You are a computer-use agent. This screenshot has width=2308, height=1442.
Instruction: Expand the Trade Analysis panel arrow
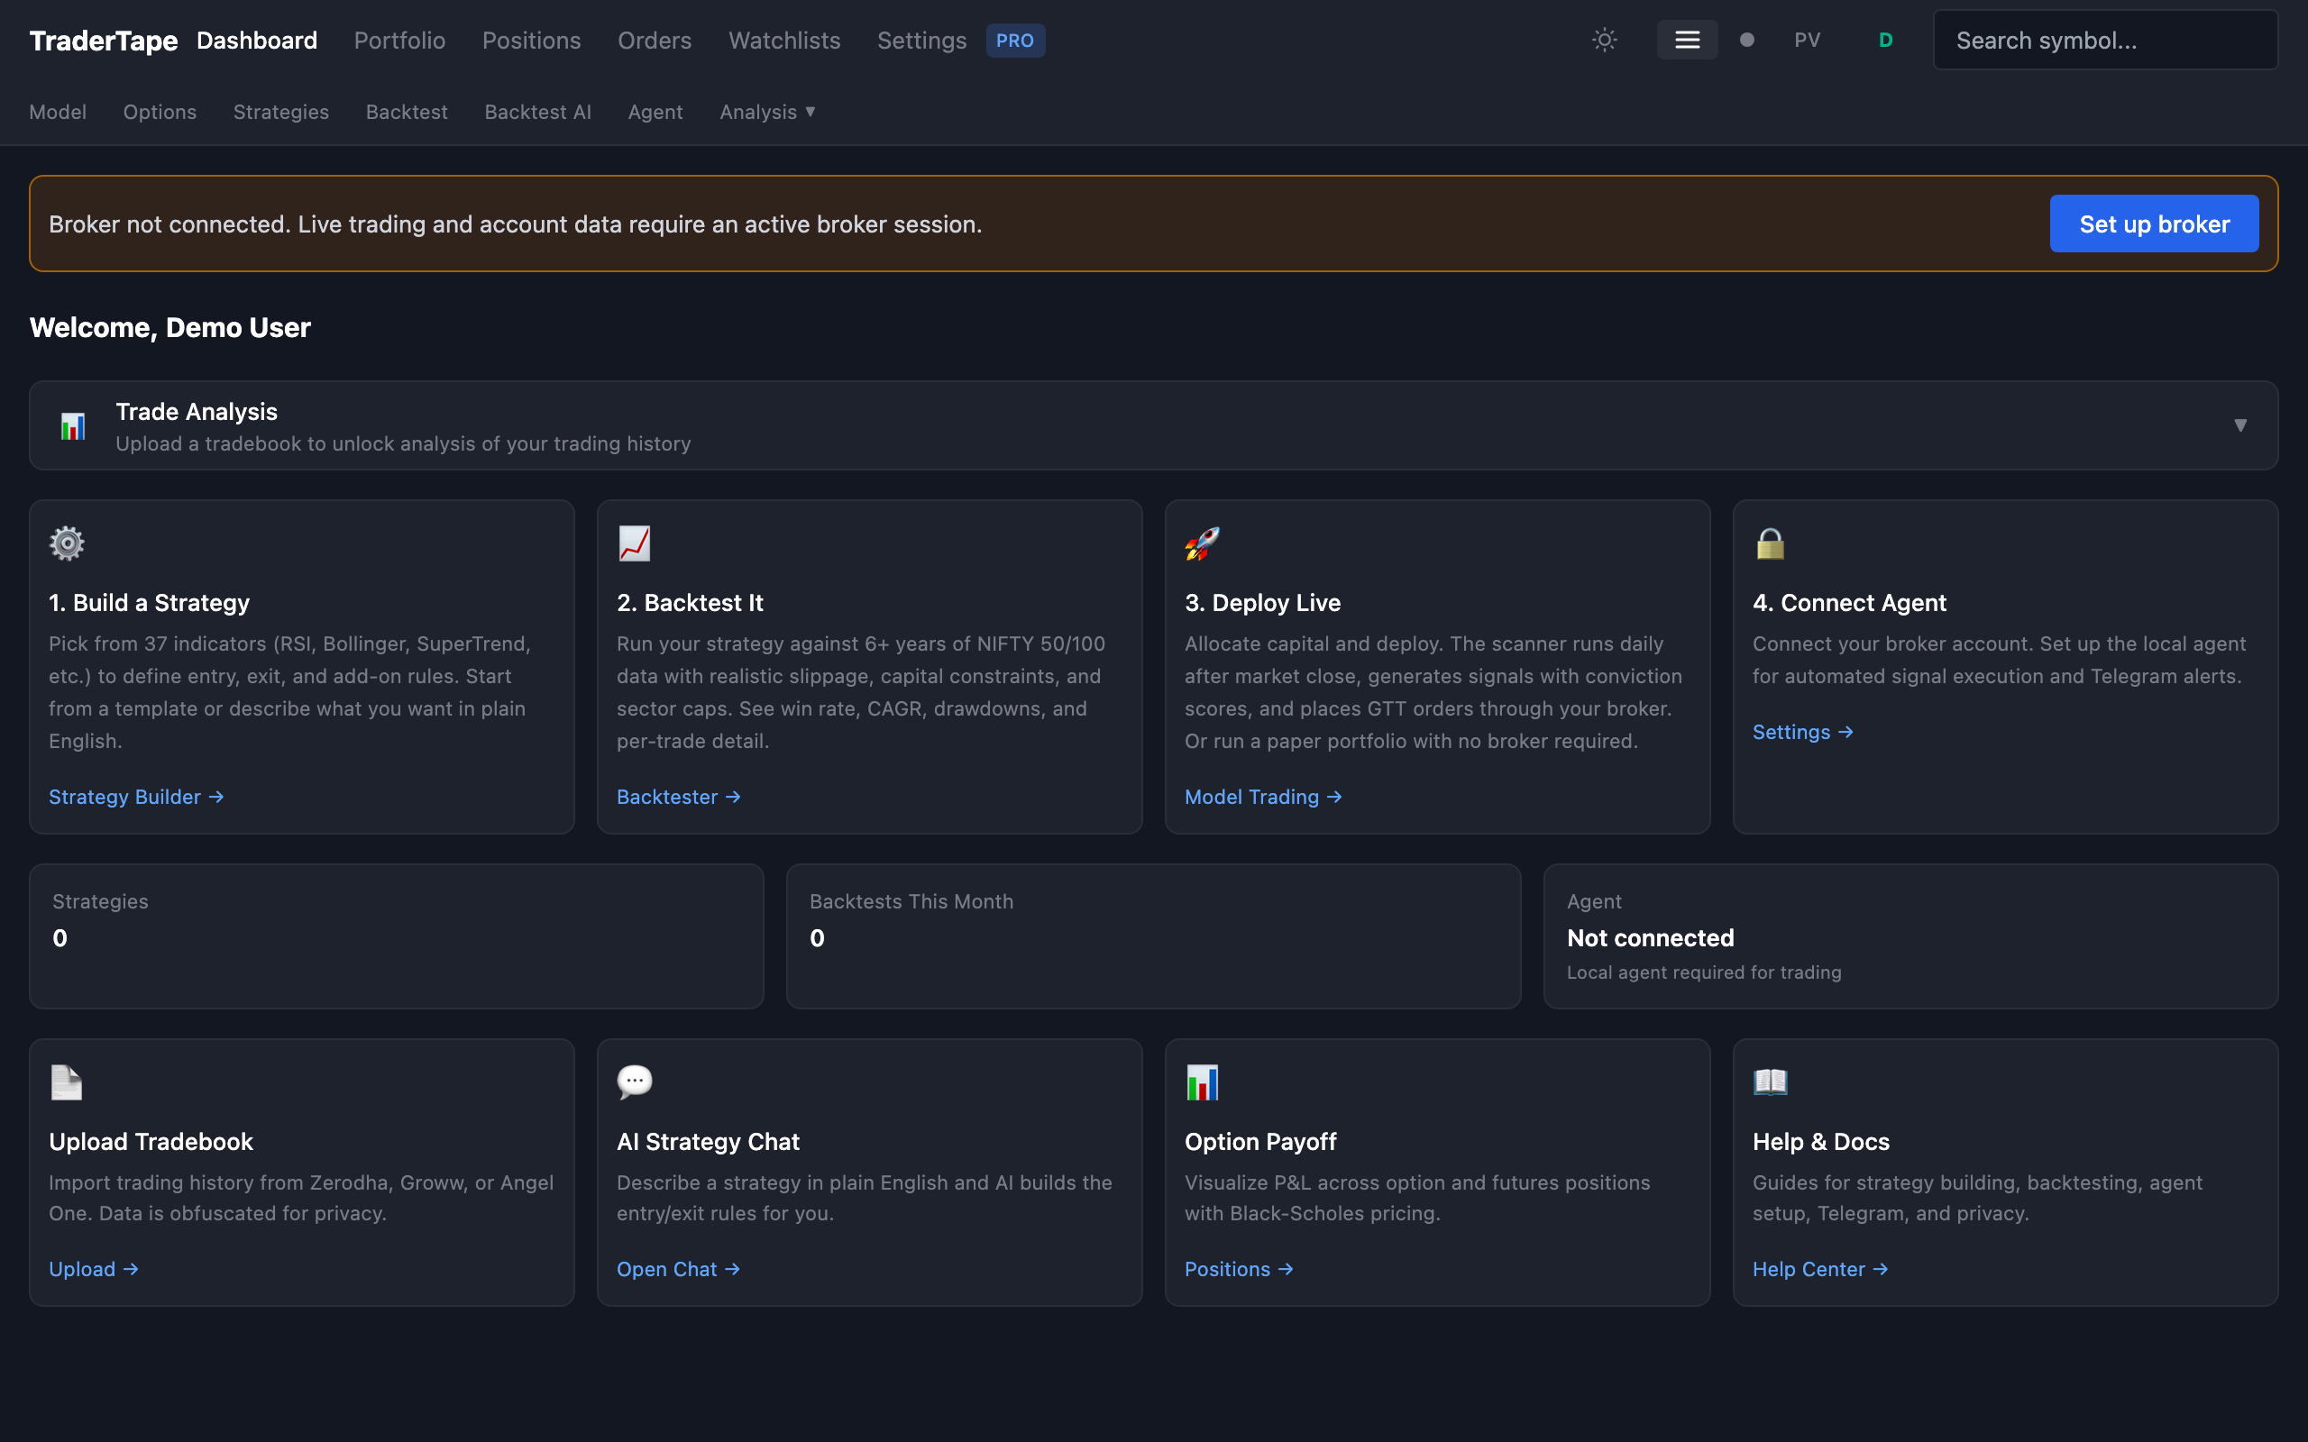[x=2240, y=425]
